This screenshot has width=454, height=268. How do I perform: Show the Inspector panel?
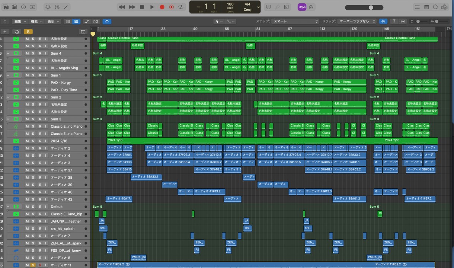click(15, 7)
